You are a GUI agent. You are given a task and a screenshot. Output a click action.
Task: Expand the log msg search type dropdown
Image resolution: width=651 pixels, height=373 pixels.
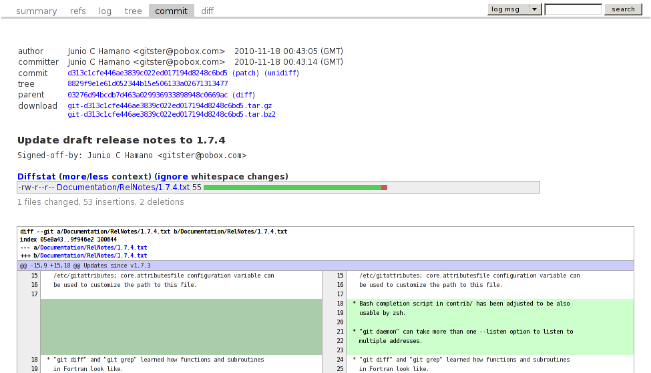[514, 9]
